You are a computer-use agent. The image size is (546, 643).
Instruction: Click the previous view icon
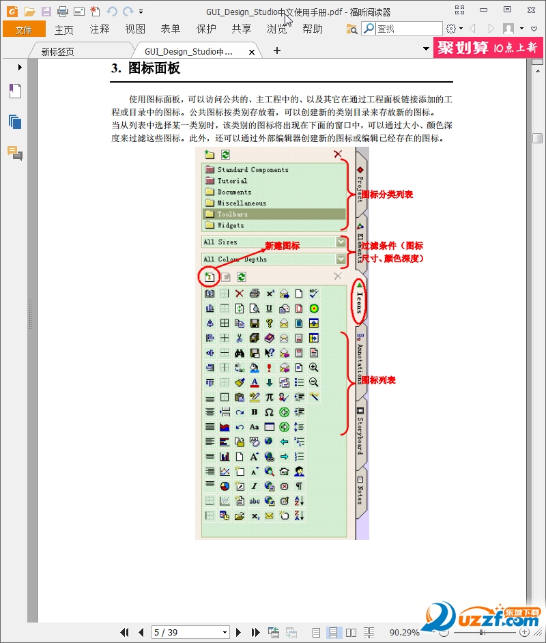pyautogui.click(x=274, y=632)
